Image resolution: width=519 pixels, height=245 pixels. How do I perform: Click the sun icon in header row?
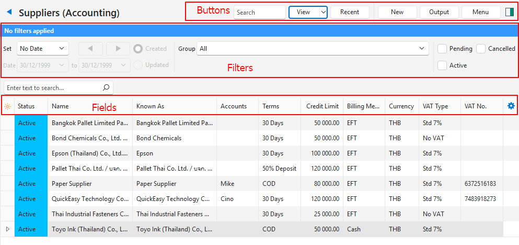point(7,106)
